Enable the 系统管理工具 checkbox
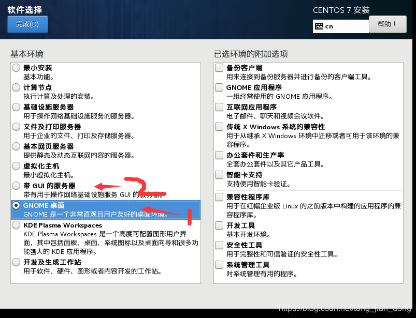Viewport: 416px width, 318px height. [219, 265]
